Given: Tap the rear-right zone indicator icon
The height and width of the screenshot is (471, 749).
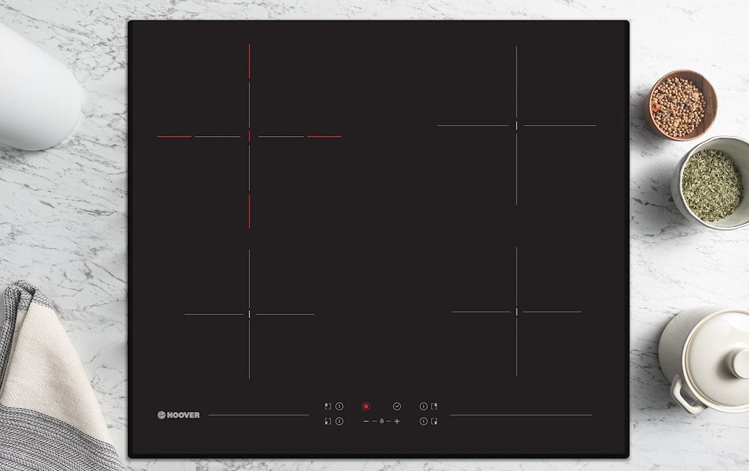Looking at the screenshot, I should pos(434,406).
